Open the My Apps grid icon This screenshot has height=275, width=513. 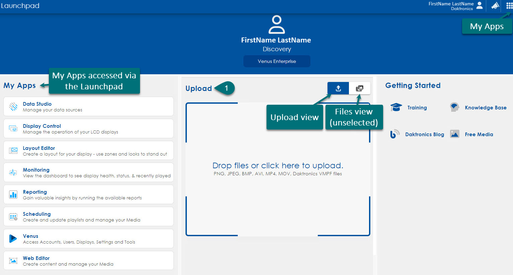coord(509,6)
